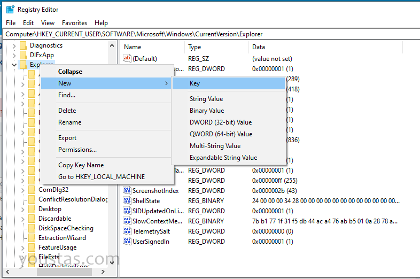Viewport: 420px width, 279px height.
Task: Select Binary Value in the submenu
Action: click(x=229, y=111)
